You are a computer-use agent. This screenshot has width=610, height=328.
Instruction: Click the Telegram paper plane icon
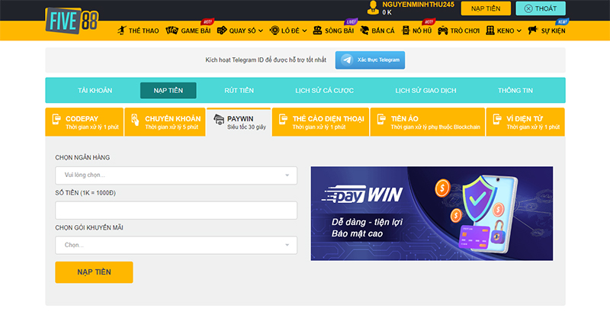pyautogui.click(x=347, y=60)
